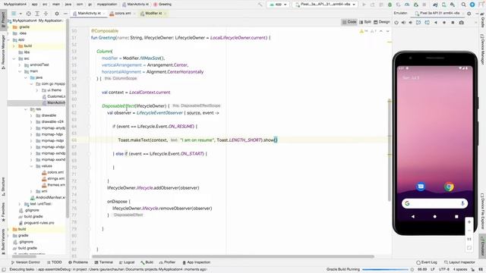Open Chrome app on emulator home screen
This screenshot has height=273, width=486.
point(449,187)
